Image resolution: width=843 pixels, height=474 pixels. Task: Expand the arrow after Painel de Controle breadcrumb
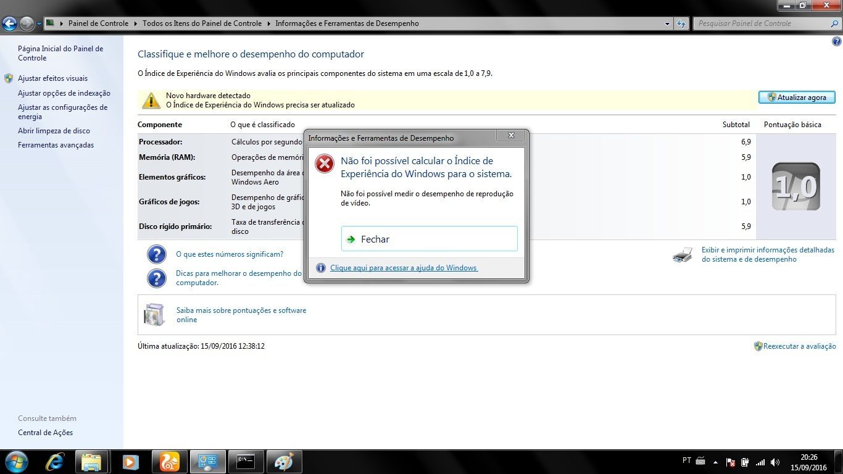pos(135,23)
